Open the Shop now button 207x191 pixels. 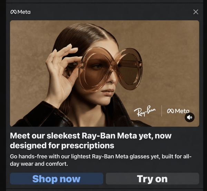57,179
